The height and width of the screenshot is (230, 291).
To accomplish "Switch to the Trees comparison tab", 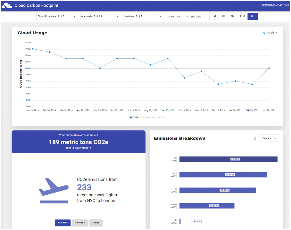I will click(x=96, y=223).
